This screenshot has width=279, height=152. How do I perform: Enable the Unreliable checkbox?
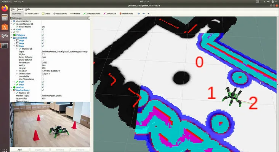coord(43,76)
